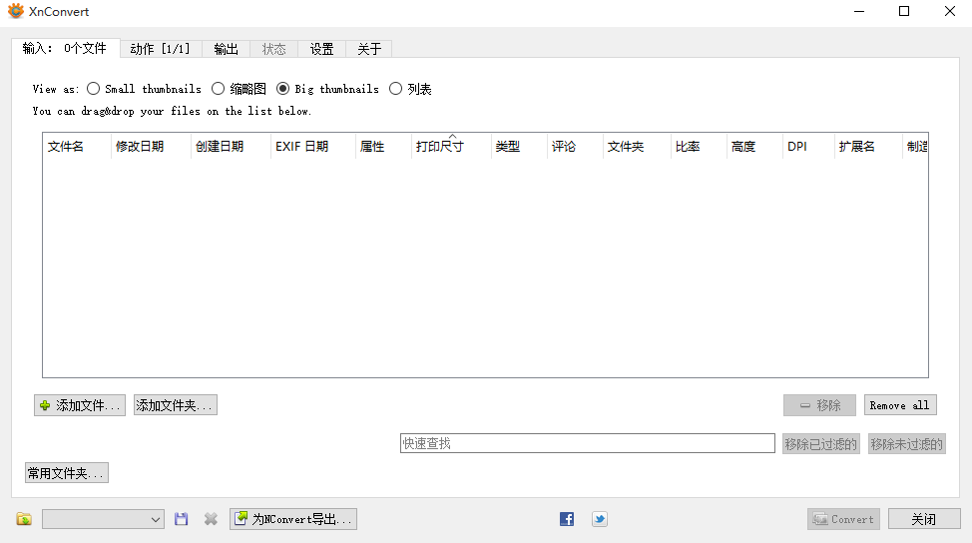
Task: Sort by the 修改日期 column header
Action: click(x=151, y=147)
